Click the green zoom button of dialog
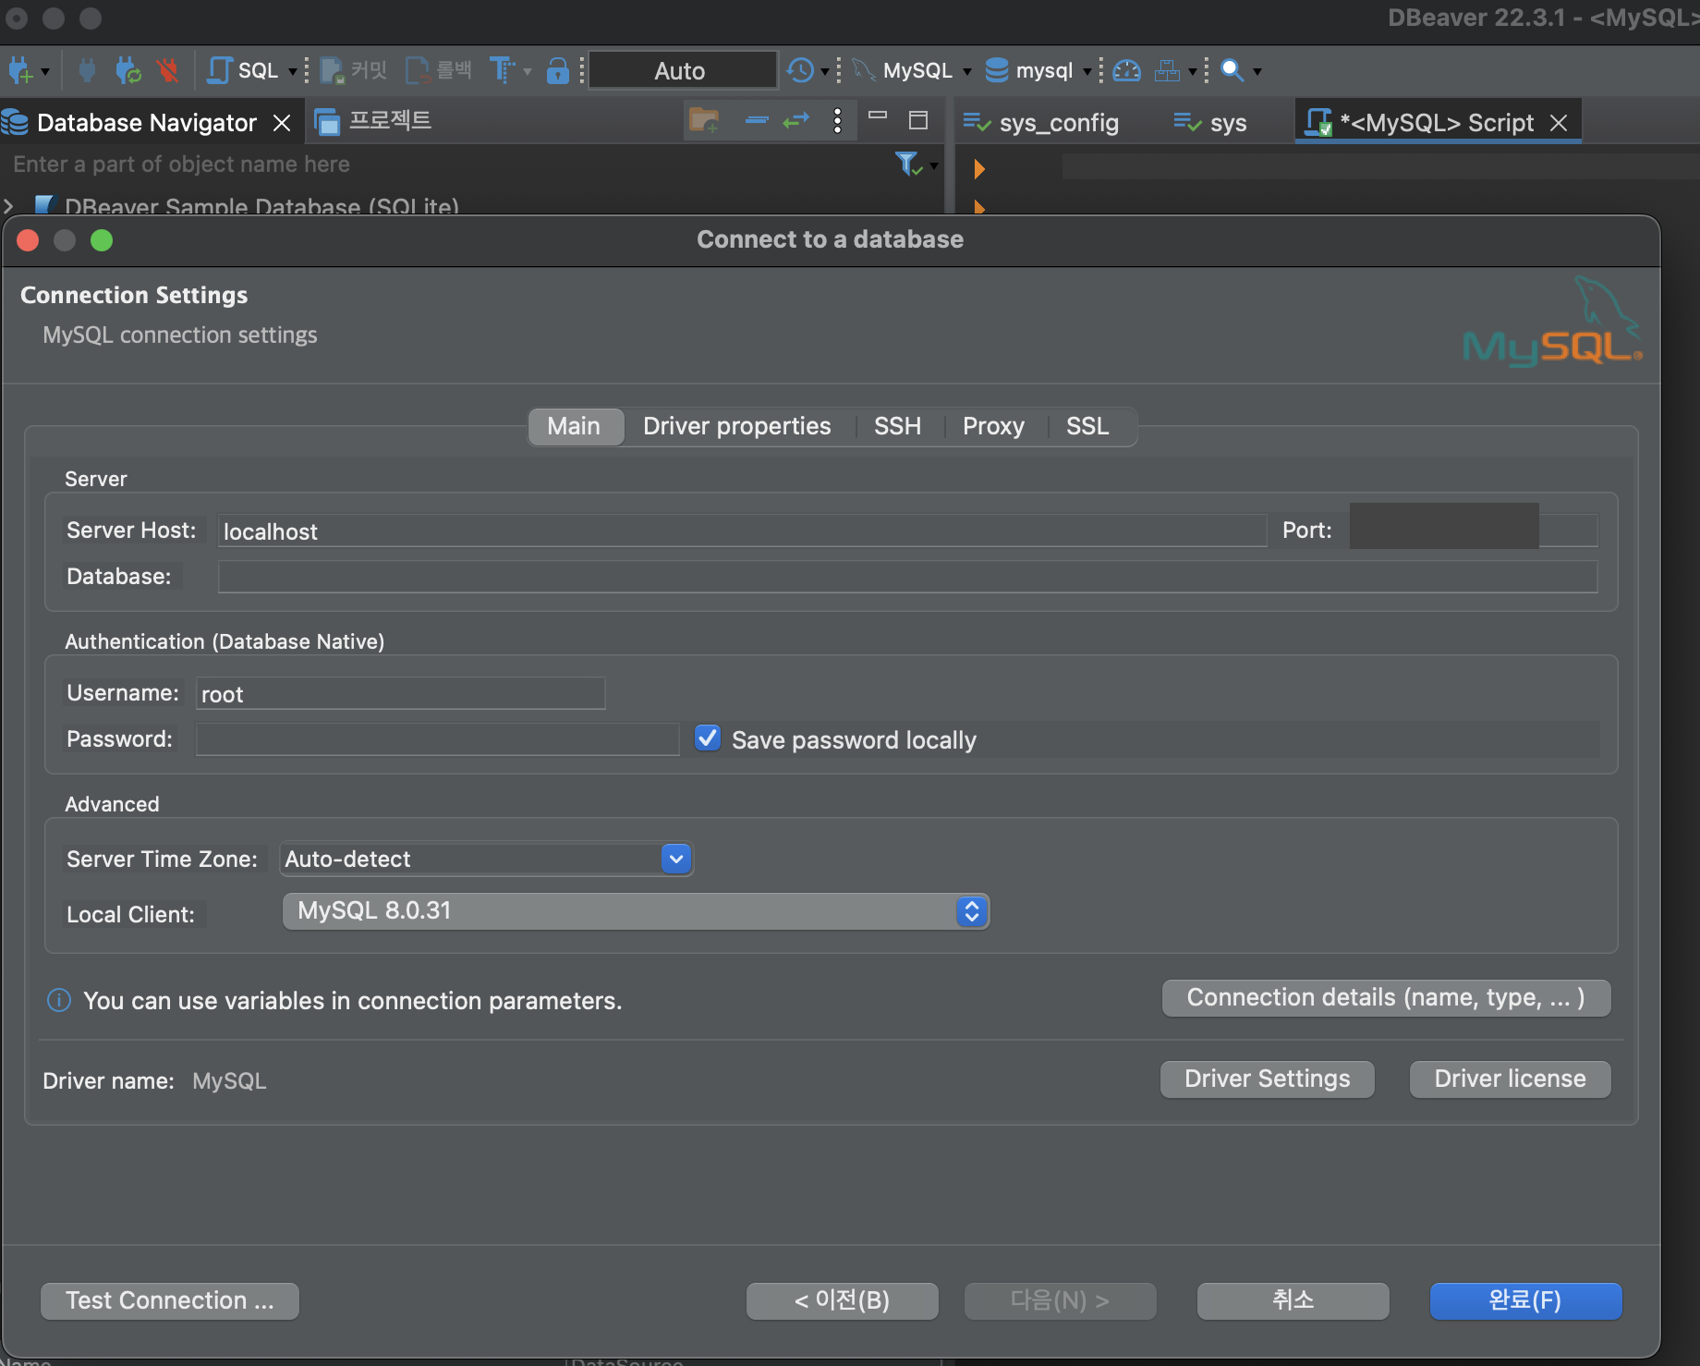Viewport: 1700px width, 1366px height. pos(102,241)
